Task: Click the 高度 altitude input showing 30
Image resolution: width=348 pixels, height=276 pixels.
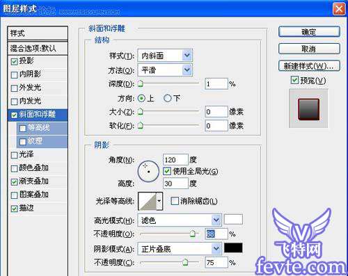Action: coord(175,184)
